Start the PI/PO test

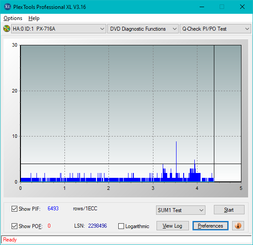click(229, 210)
